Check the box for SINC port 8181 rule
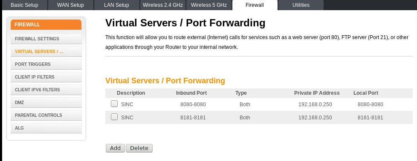The image size is (417, 161). 114,117
